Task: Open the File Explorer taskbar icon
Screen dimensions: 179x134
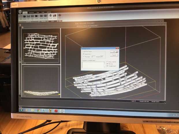Action: (33, 110)
